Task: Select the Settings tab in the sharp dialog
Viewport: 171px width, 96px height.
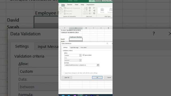Action: [x=65, y=47]
